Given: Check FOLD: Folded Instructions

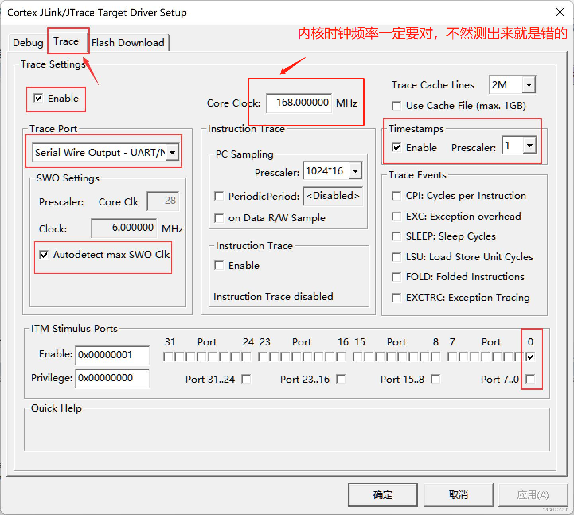Looking at the screenshot, I should pos(396,277).
